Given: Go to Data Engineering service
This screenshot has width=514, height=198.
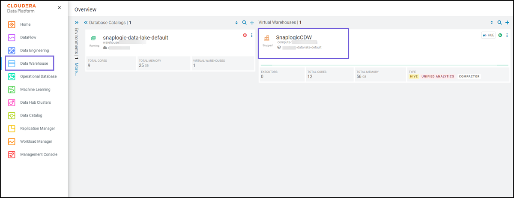Looking at the screenshot, I should tap(34, 51).
